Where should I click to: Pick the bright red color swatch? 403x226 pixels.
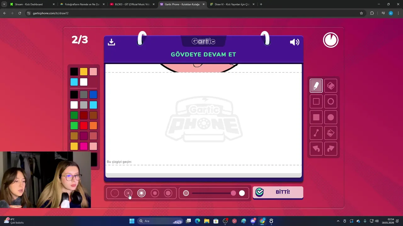(83, 126)
